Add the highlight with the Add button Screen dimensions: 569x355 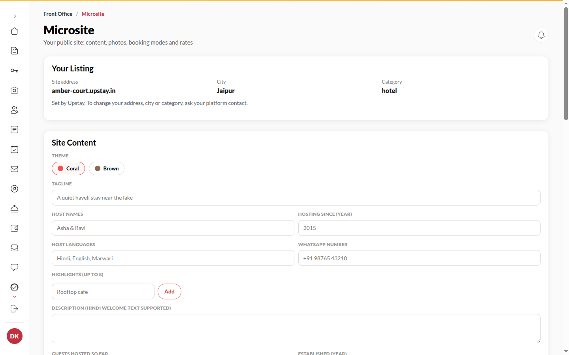[170, 291]
